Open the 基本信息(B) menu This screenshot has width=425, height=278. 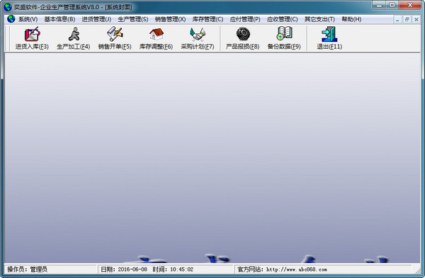(x=59, y=19)
